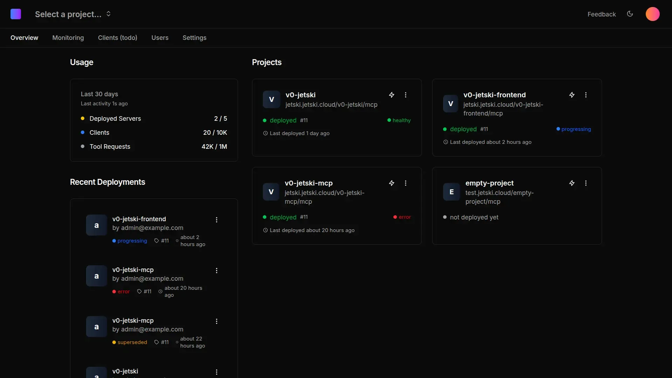The height and width of the screenshot is (378, 672).
Task: Click progressing badge in Recent Deployments
Action: pyautogui.click(x=130, y=241)
